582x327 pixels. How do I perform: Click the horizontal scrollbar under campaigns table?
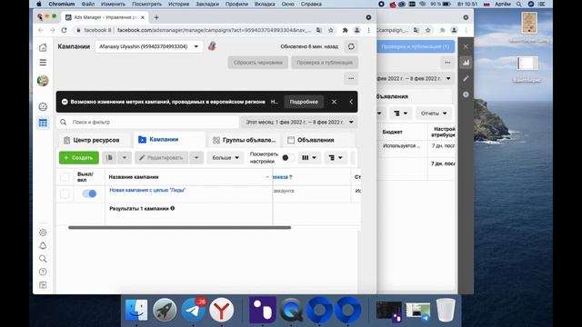point(180,228)
